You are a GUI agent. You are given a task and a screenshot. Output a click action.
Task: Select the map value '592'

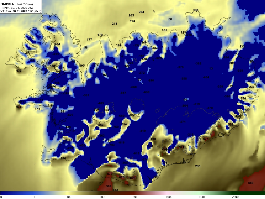click(x=165, y=149)
